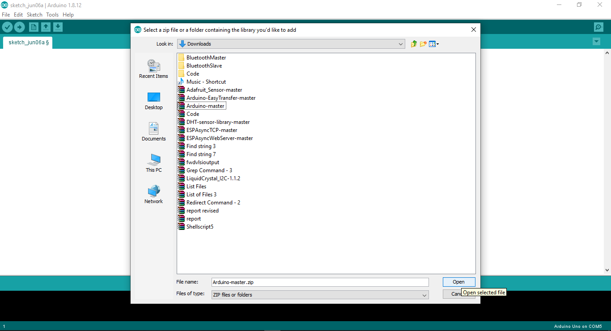
Task: Click the LiquidCrystal_I2C-1.1.2 archive icon
Action: [181, 178]
